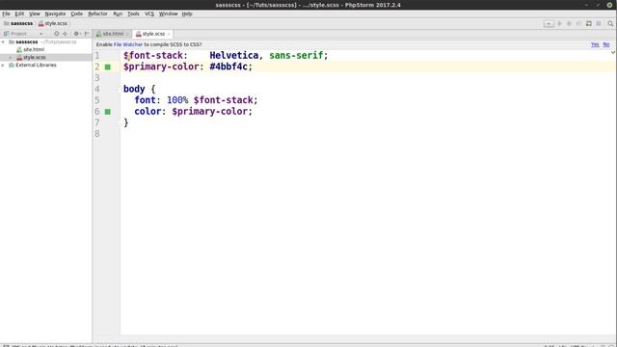Click the scroll from source target icon

click(56, 34)
